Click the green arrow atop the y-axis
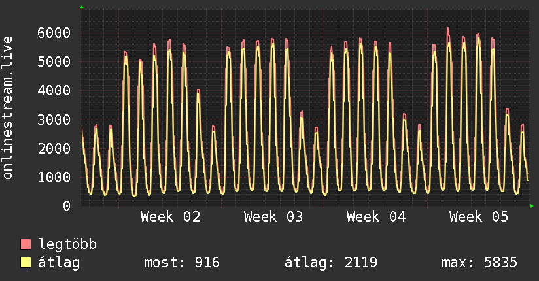The height and width of the screenshot is (281, 539). pyautogui.click(x=82, y=7)
